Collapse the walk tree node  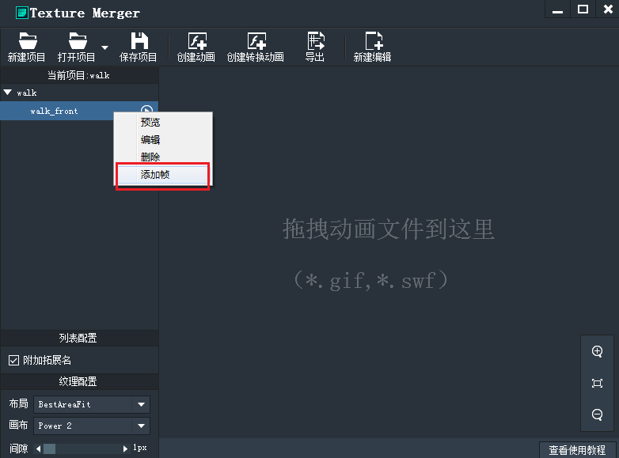click(x=8, y=93)
